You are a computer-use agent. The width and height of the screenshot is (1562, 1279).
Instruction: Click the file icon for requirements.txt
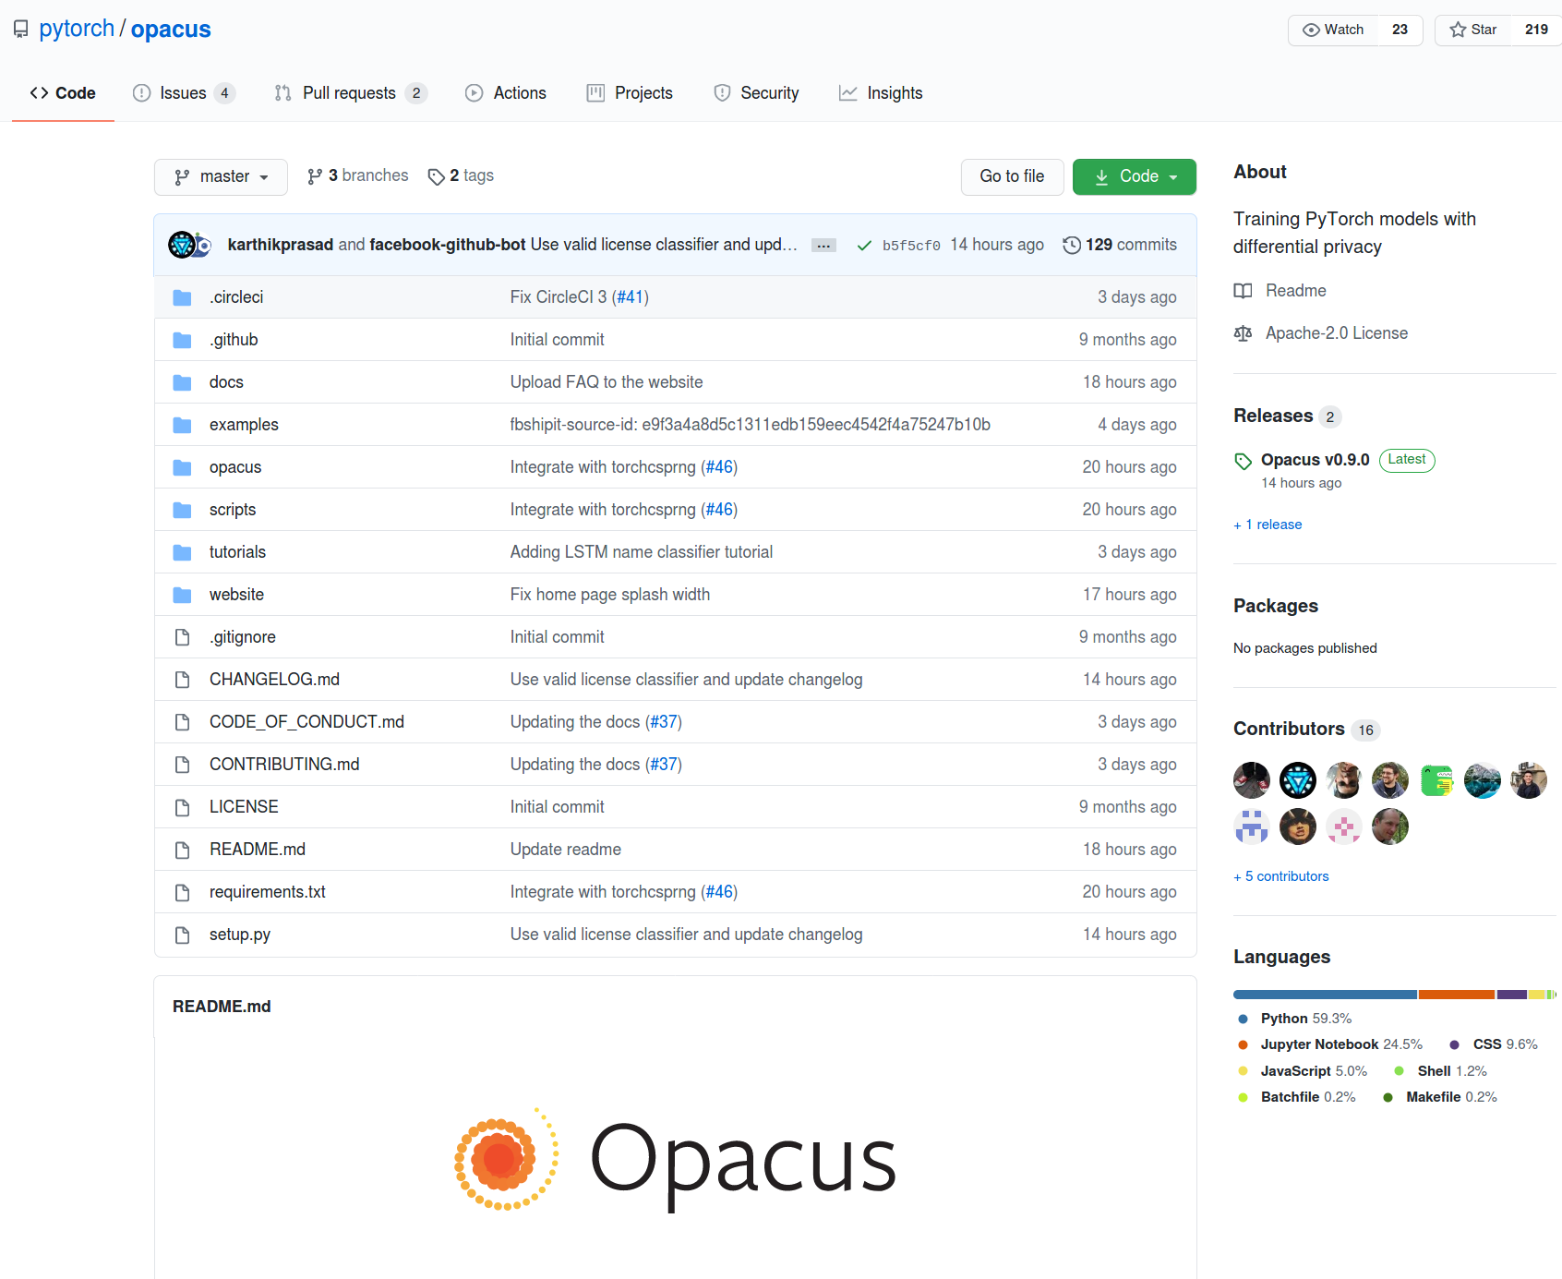182,892
